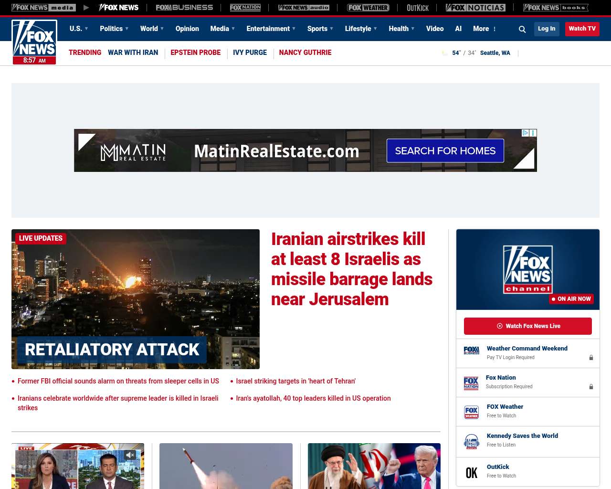Open Khamenei and Trump story thumbnail

374,466
